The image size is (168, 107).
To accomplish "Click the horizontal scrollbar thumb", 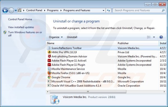I will tap(88, 92).
